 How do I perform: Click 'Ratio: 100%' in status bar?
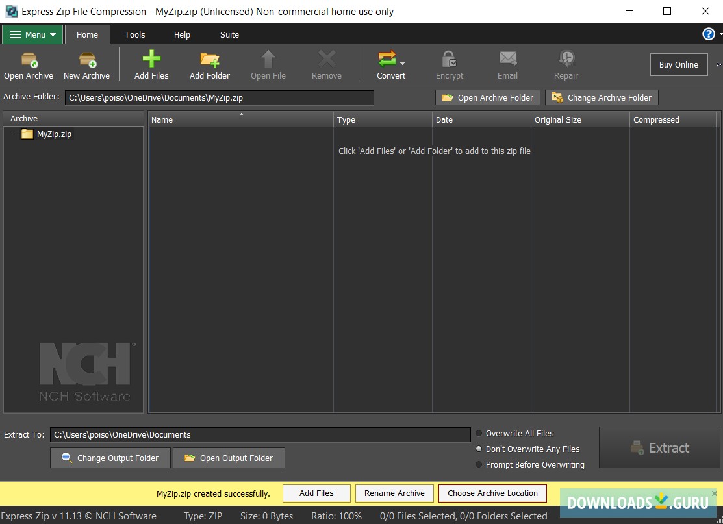click(336, 516)
